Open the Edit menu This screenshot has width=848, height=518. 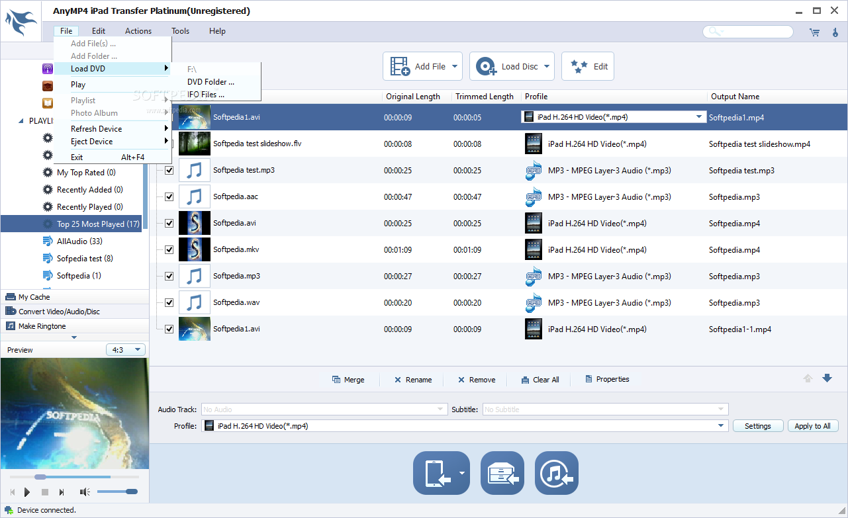tap(99, 31)
